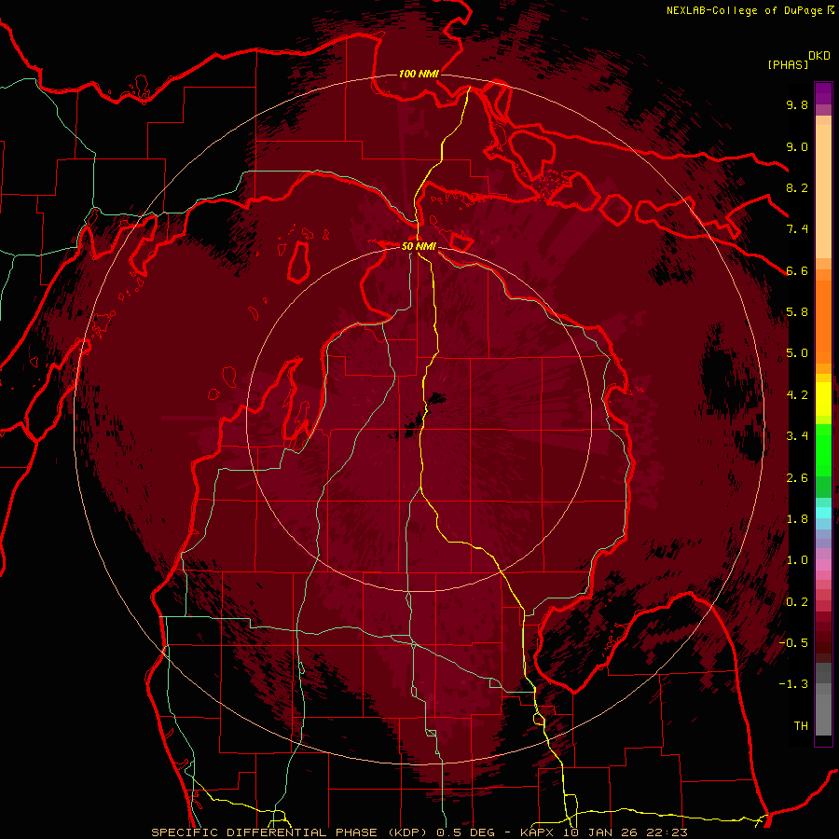Select the purple band atop the color scale
Screen dimensions: 839x839
823,93
